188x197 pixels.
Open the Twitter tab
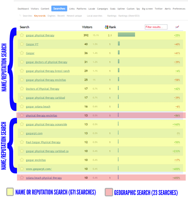tap(159, 9)
